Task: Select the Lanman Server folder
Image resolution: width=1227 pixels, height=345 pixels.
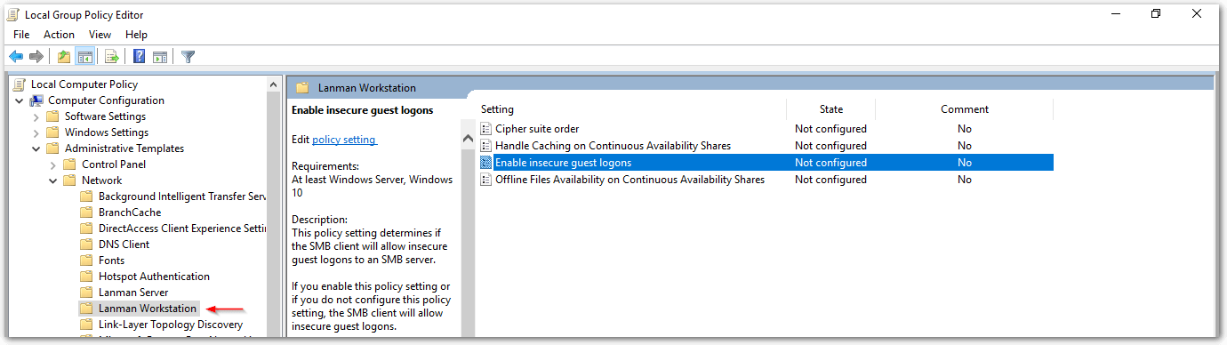Action: 133,293
